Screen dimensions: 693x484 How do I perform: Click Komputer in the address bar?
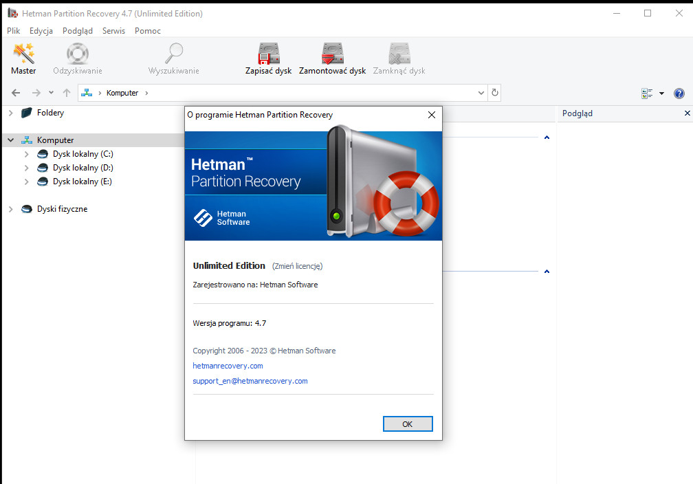coord(122,93)
